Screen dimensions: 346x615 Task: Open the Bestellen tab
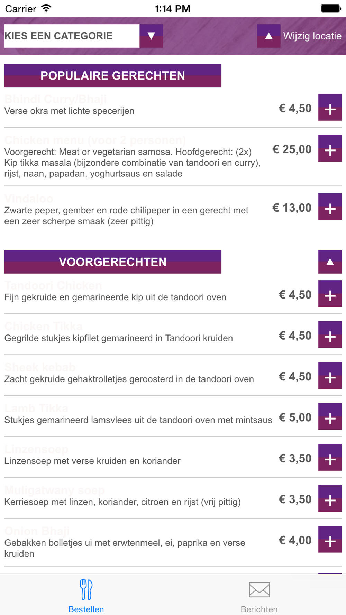pyautogui.click(x=86, y=596)
